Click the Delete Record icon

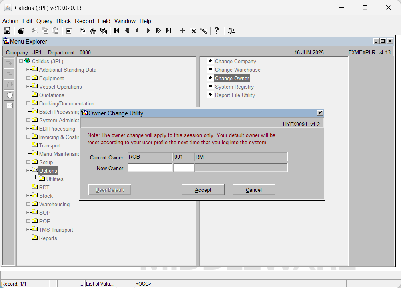click(x=193, y=31)
